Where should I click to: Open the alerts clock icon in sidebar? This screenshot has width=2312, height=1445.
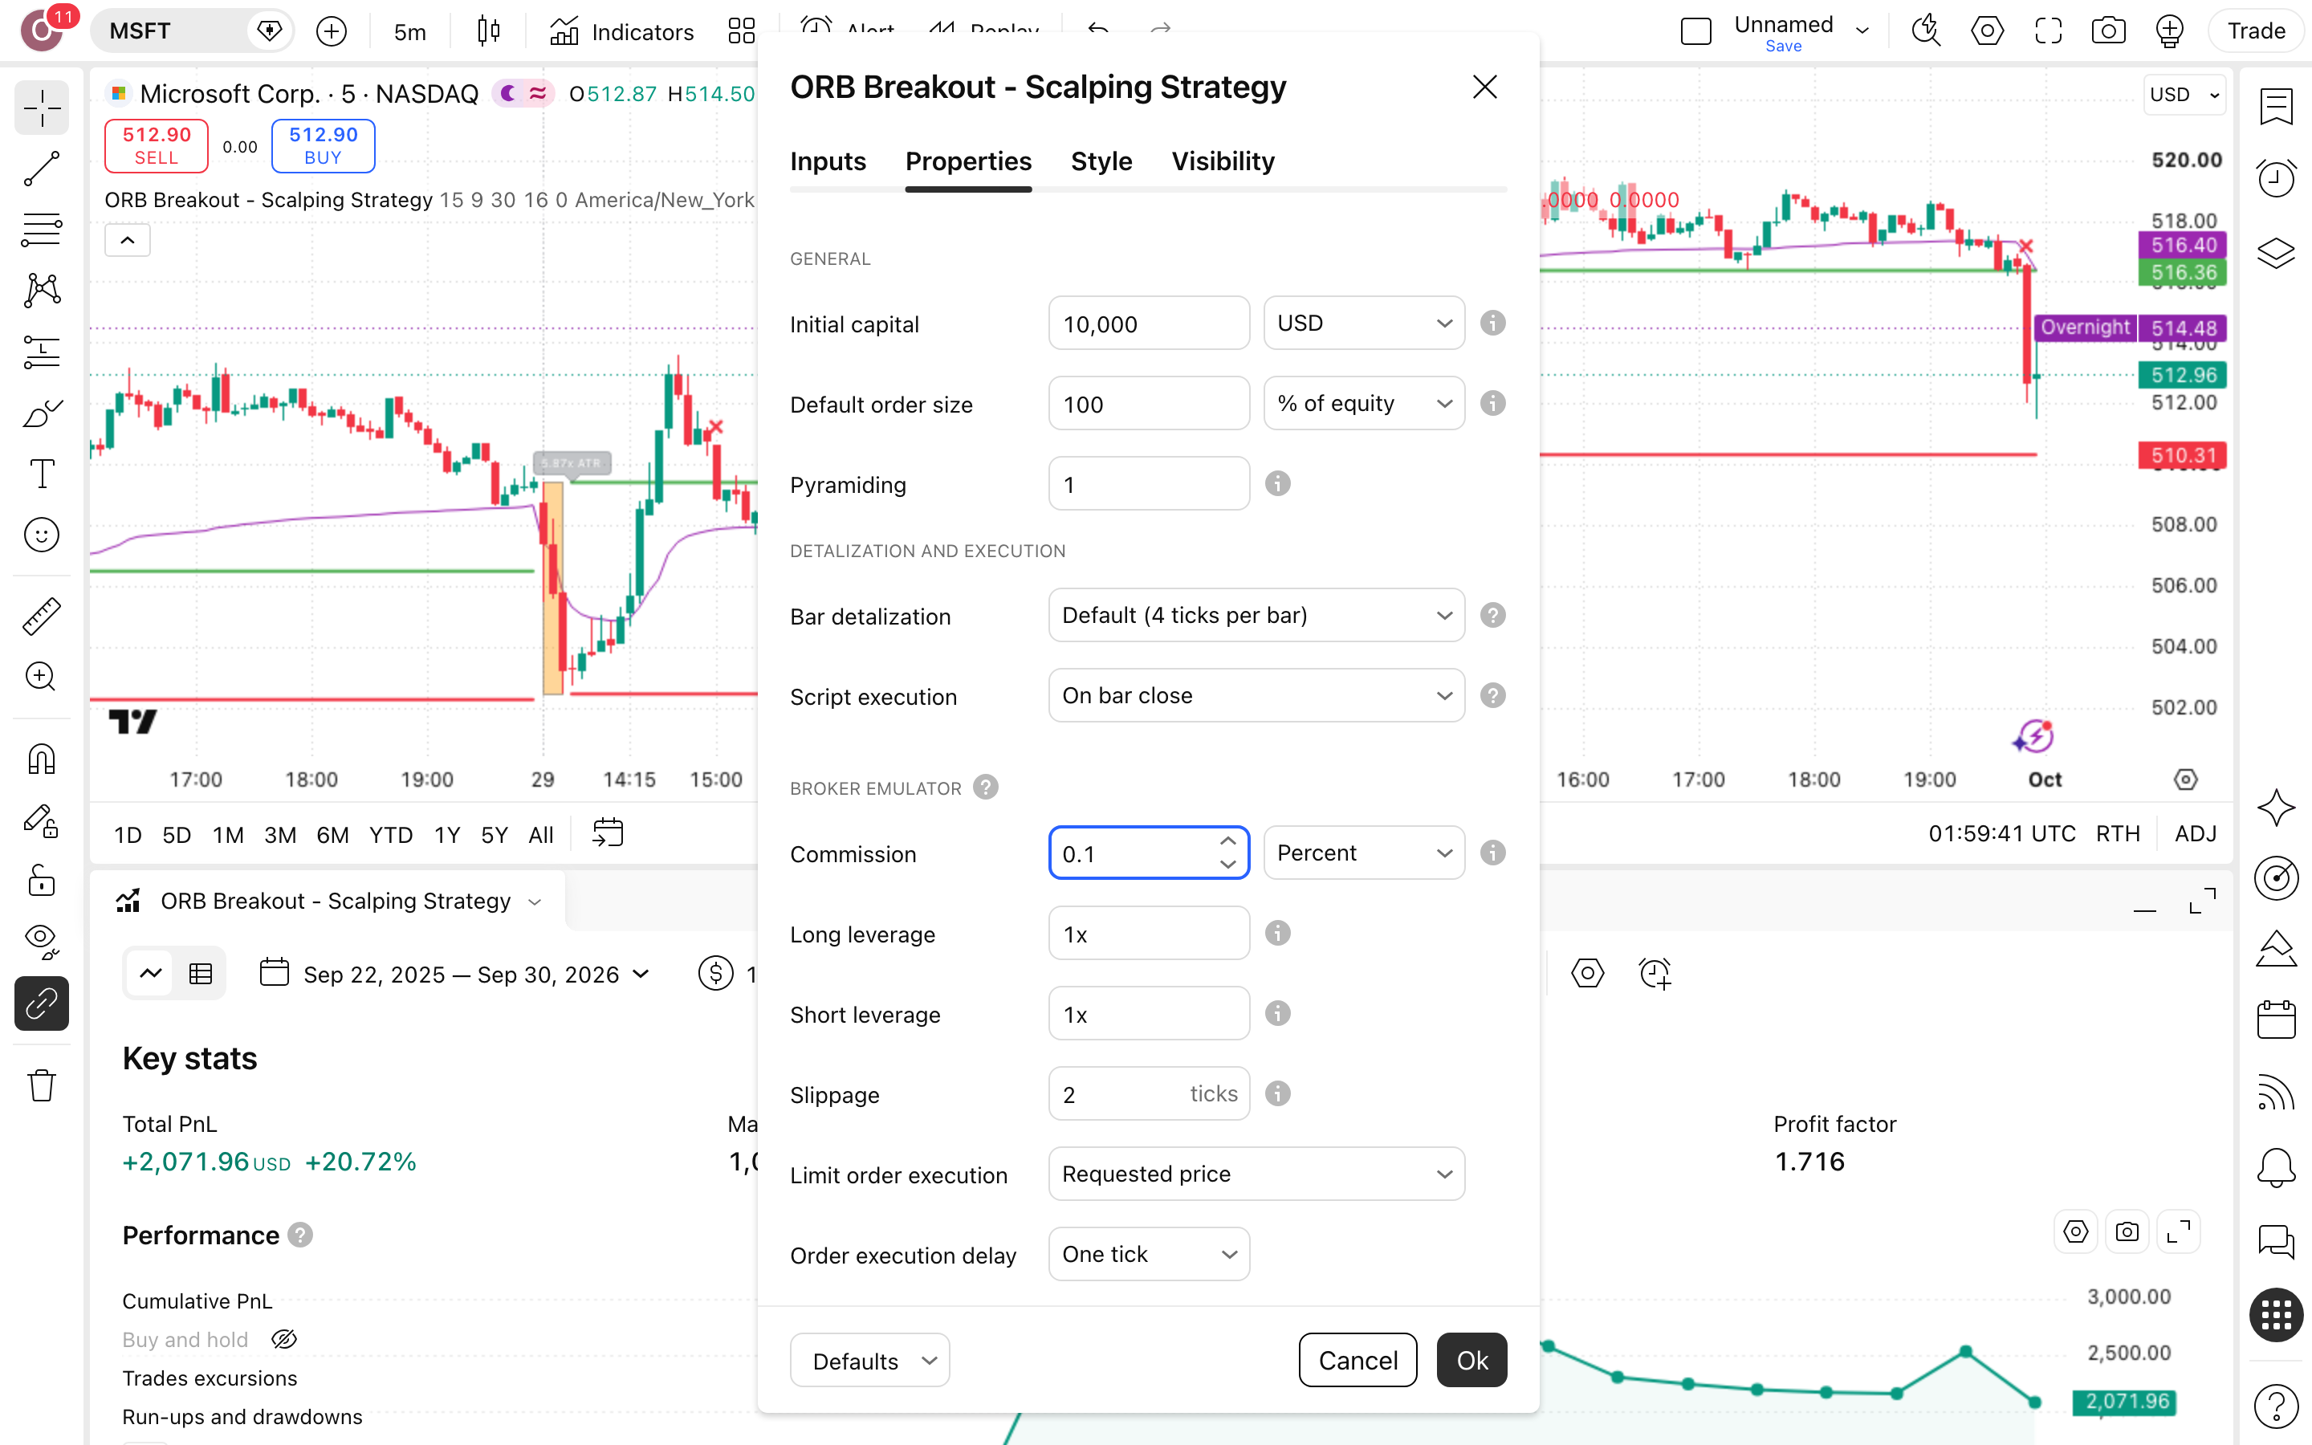click(2276, 179)
